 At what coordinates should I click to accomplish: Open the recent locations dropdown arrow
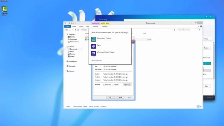(73, 30)
